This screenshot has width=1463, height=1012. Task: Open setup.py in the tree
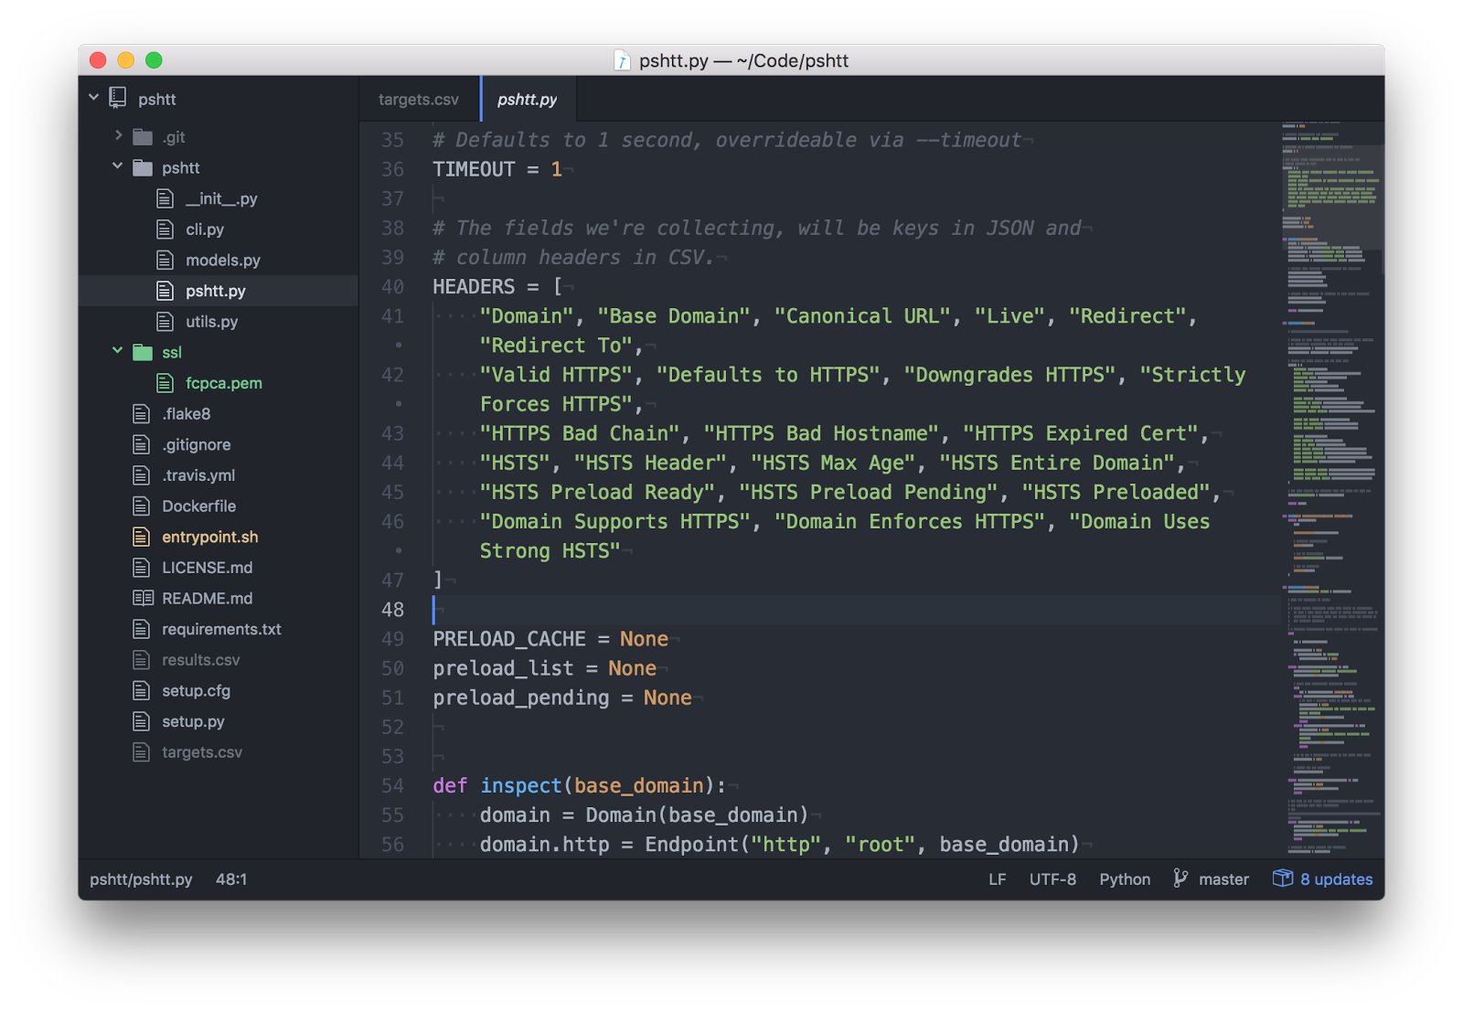[x=193, y=721]
